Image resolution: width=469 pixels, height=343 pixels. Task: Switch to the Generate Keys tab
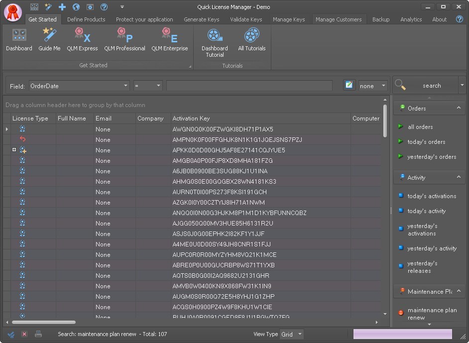201,19
